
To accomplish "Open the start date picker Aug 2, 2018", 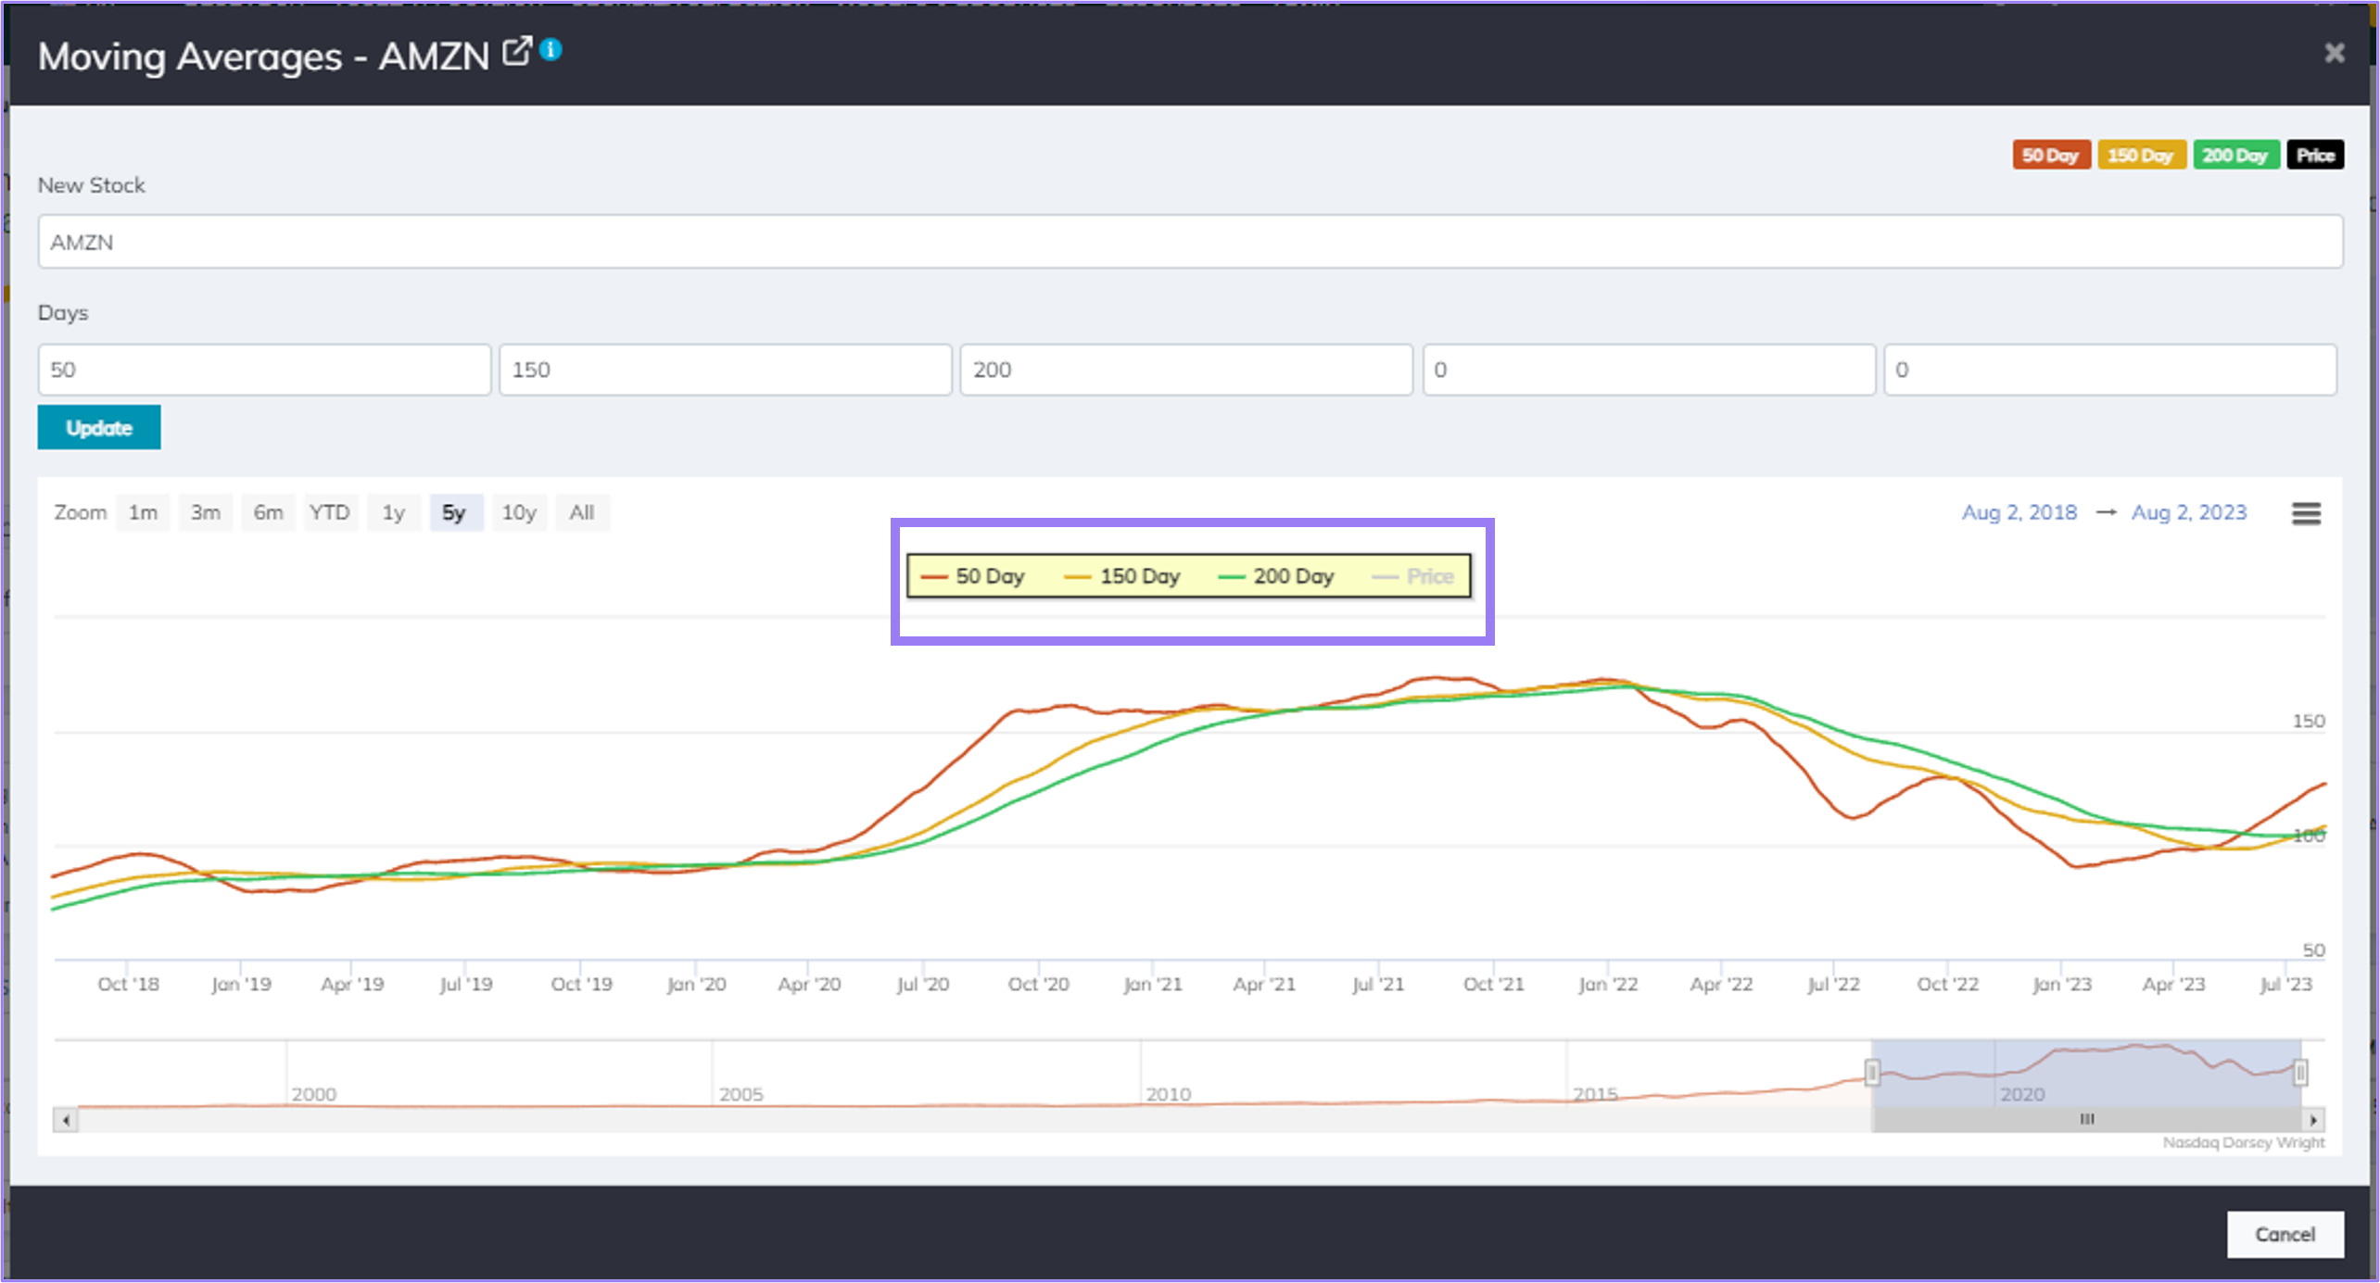I will coord(2019,511).
